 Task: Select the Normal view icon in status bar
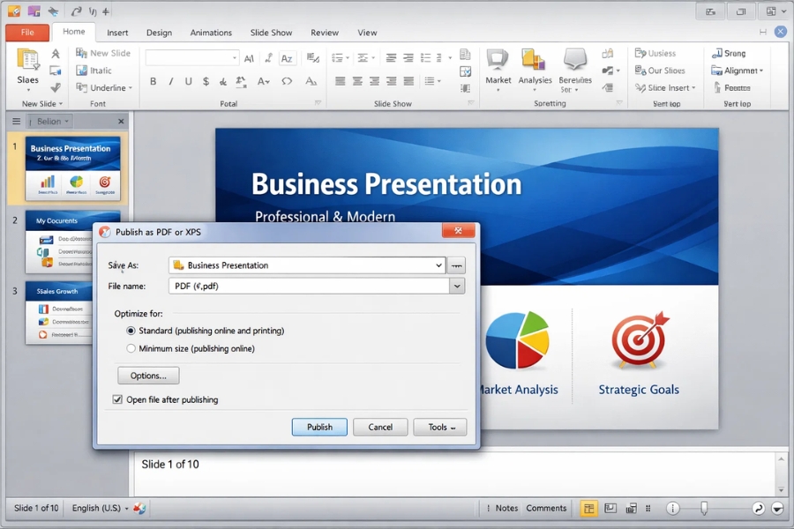coord(589,508)
